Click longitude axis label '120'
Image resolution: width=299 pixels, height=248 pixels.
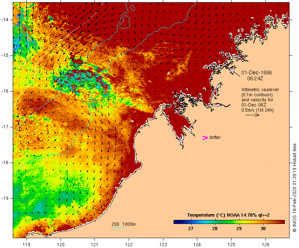(61, 244)
